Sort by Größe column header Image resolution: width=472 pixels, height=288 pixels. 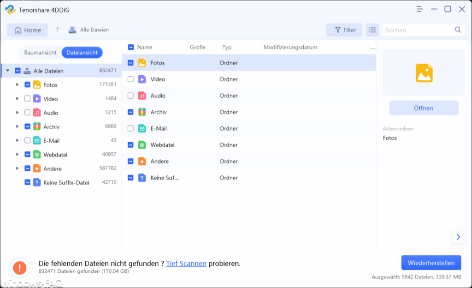pos(198,47)
